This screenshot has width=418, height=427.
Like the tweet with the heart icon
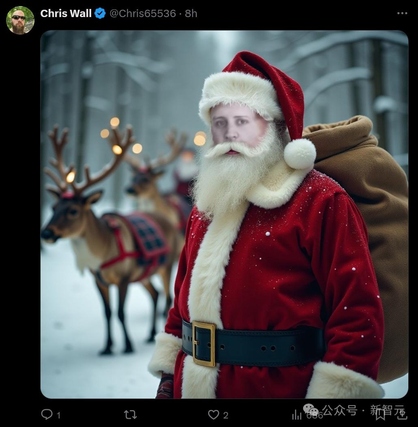(213, 414)
